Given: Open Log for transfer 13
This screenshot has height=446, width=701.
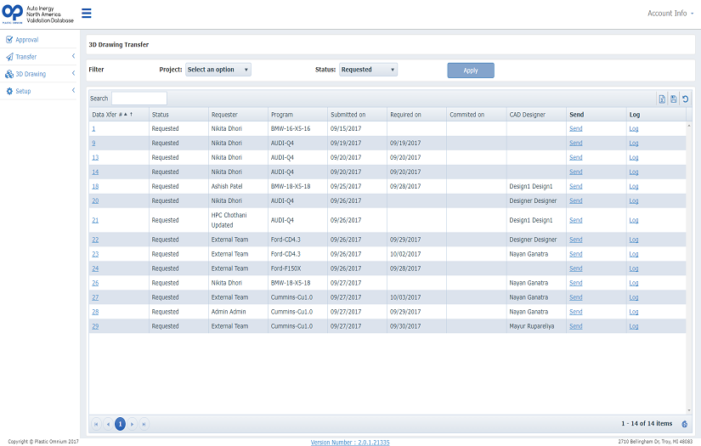Looking at the screenshot, I should [x=634, y=158].
